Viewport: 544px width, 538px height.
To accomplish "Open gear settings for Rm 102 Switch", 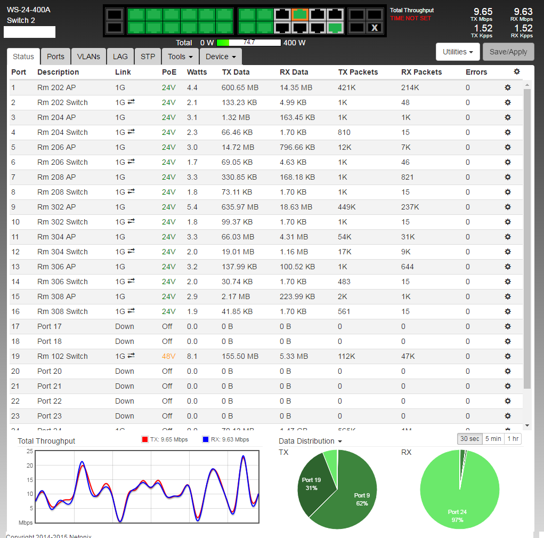I will 508,356.
